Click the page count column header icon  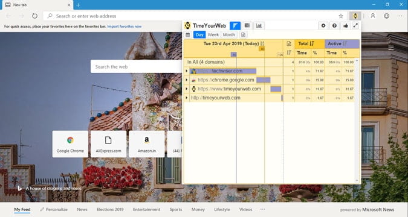(x=289, y=43)
